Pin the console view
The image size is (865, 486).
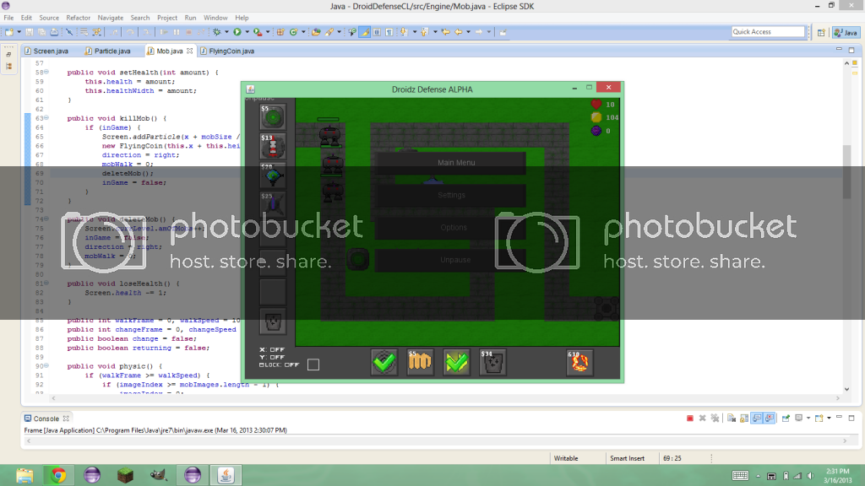pyautogui.click(x=786, y=418)
